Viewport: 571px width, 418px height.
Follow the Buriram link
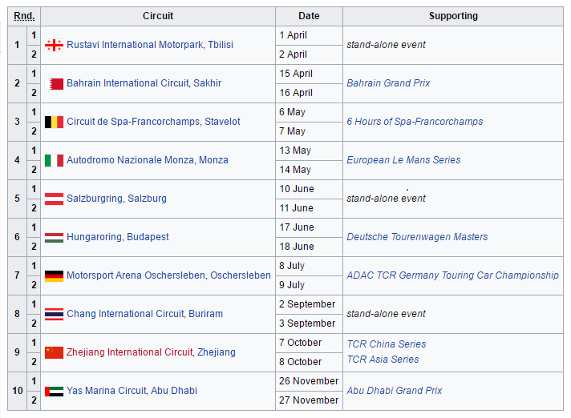tap(205, 314)
